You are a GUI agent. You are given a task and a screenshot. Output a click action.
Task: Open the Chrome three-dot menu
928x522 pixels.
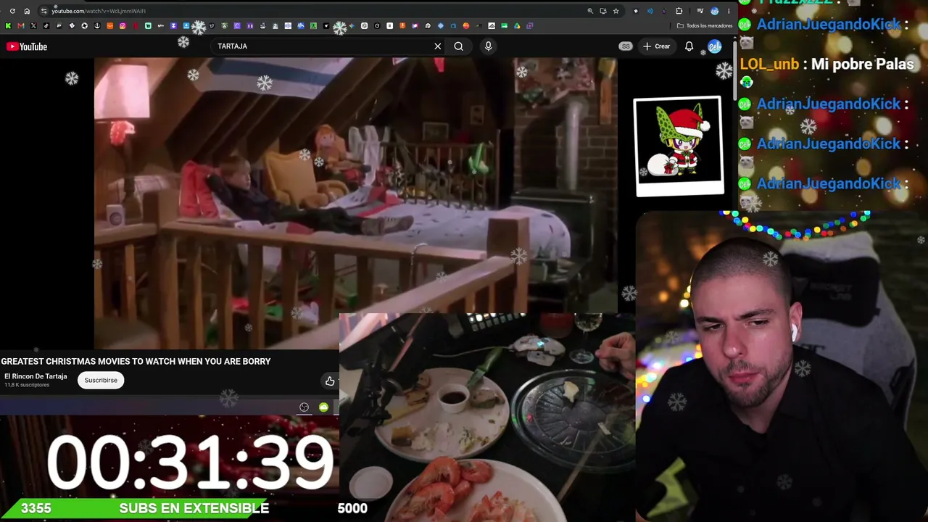(x=729, y=11)
